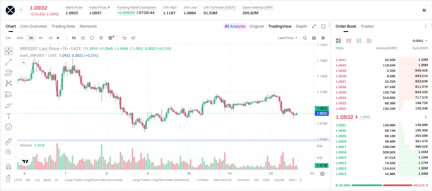Take a chart snapshot with camera icon
The height and width of the screenshot is (191, 432).
point(314,38)
